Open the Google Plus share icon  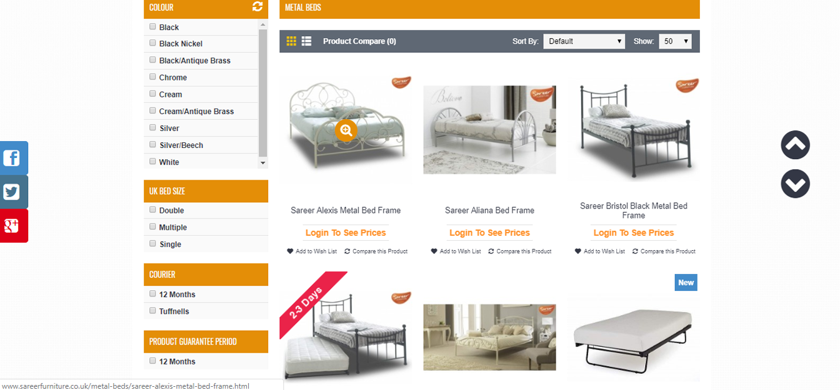tap(13, 226)
